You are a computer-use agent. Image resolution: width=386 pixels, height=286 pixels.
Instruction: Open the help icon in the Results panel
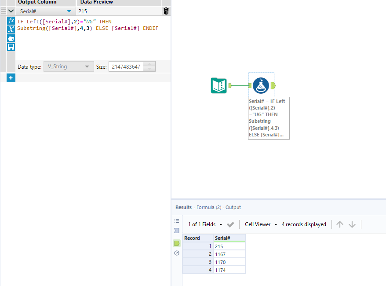176,253
